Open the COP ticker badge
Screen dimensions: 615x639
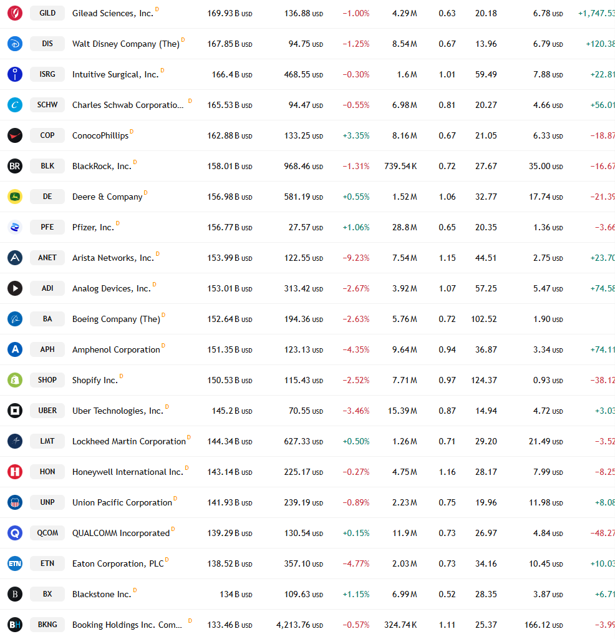click(47, 135)
